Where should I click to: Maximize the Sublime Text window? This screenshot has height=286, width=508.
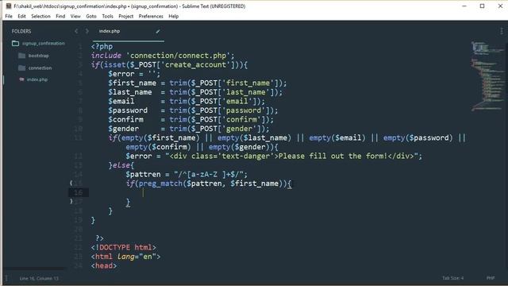point(482,6)
